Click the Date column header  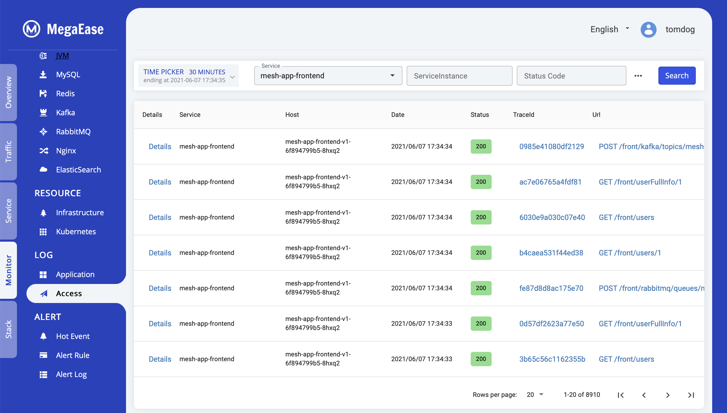pyautogui.click(x=398, y=114)
